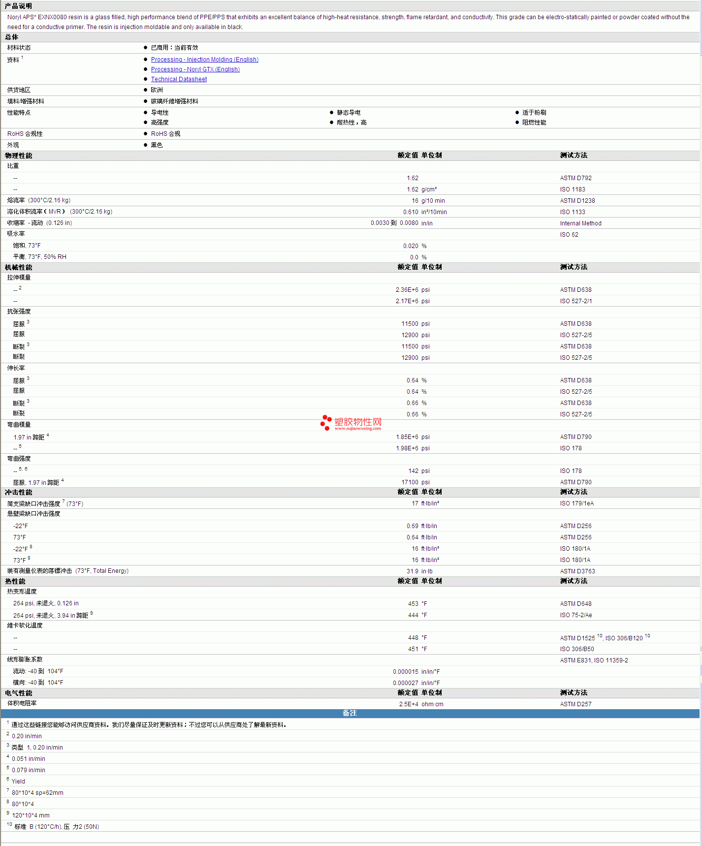This screenshot has height=846, width=702.
Task: Click the dart impact value 31.9
Action: (412, 571)
